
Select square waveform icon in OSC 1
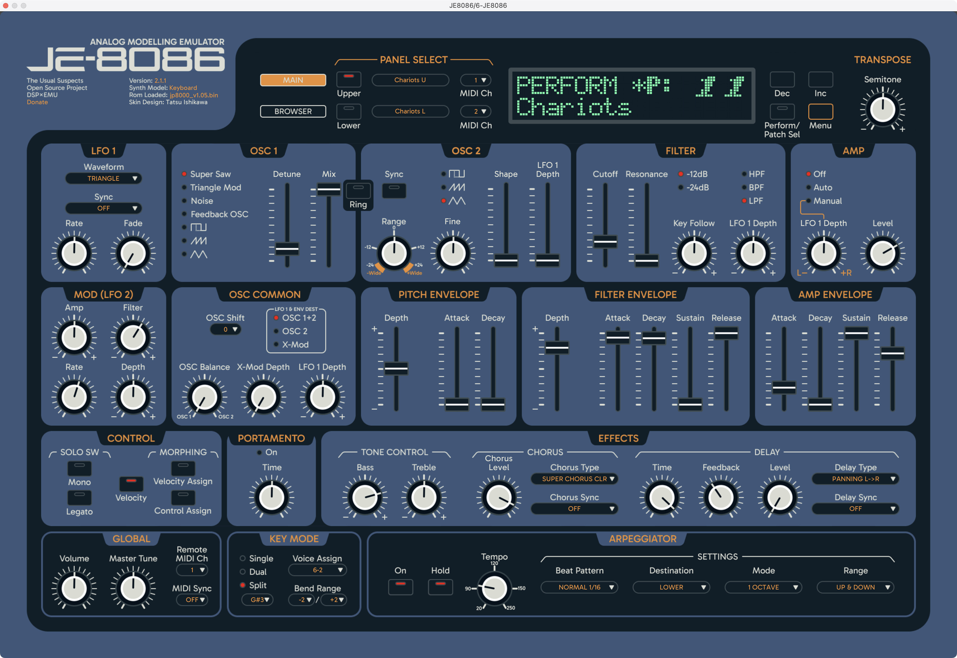198,227
